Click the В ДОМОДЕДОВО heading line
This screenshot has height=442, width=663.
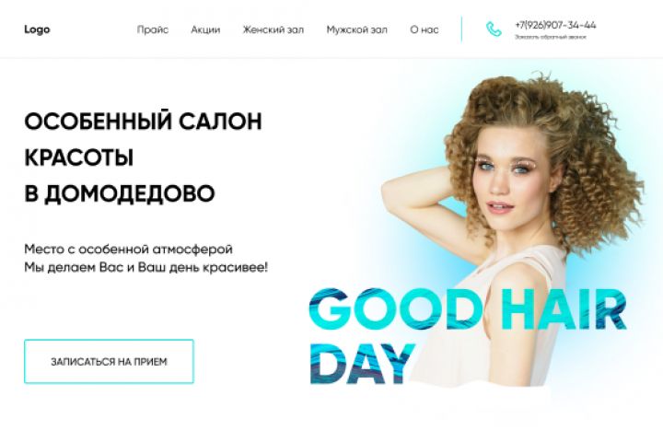[119, 193]
